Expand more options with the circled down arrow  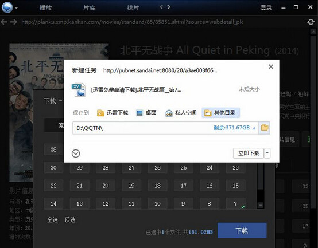coord(76,153)
